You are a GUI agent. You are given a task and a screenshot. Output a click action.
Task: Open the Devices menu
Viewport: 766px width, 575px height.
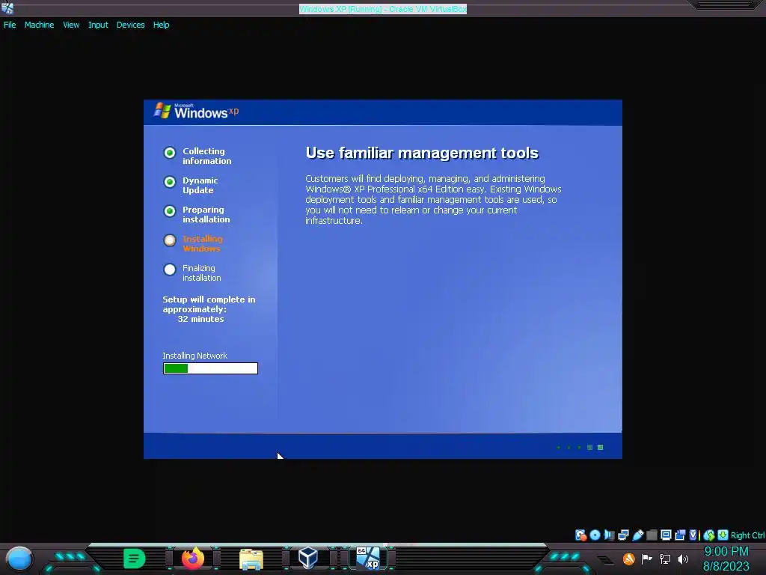tap(130, 25)
